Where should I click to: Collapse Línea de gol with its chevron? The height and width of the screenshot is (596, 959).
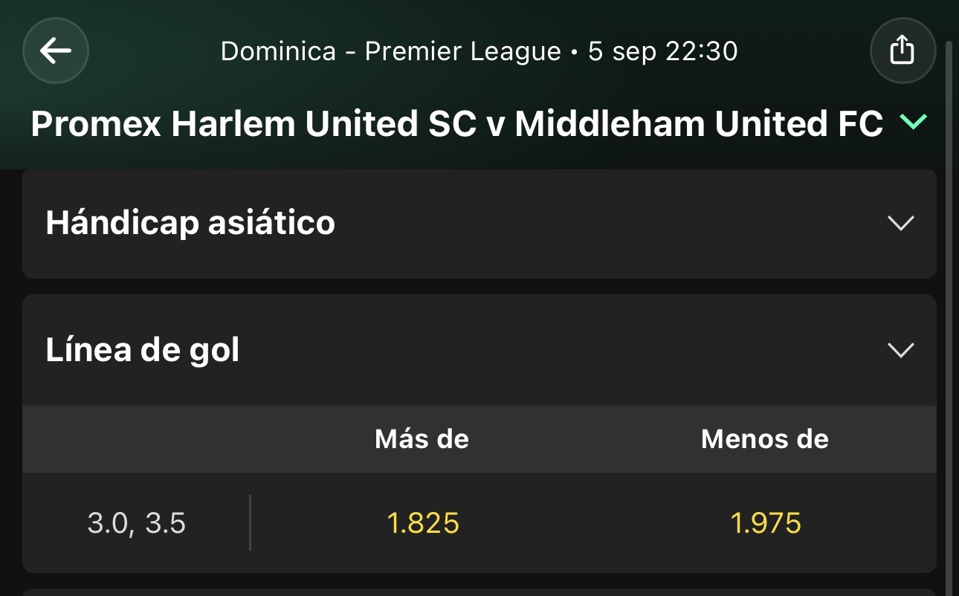(901, 350)
